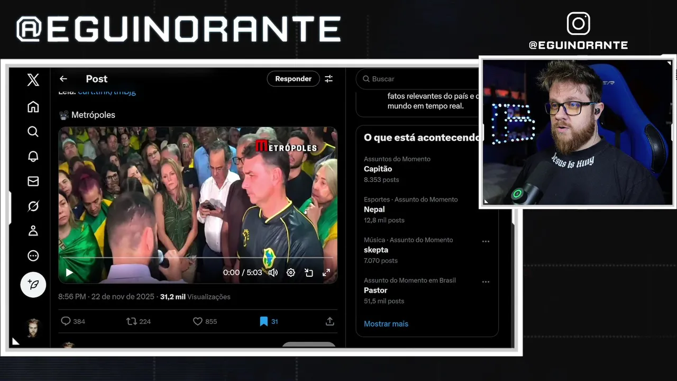
Task: Reply to post via comment icon 384
Action: tap(66, 321)
